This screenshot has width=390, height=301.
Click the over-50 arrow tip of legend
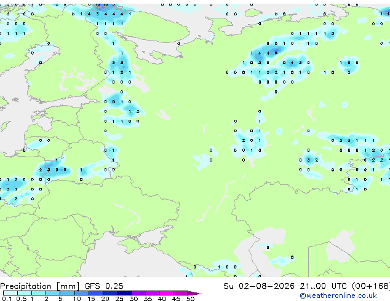195,293
